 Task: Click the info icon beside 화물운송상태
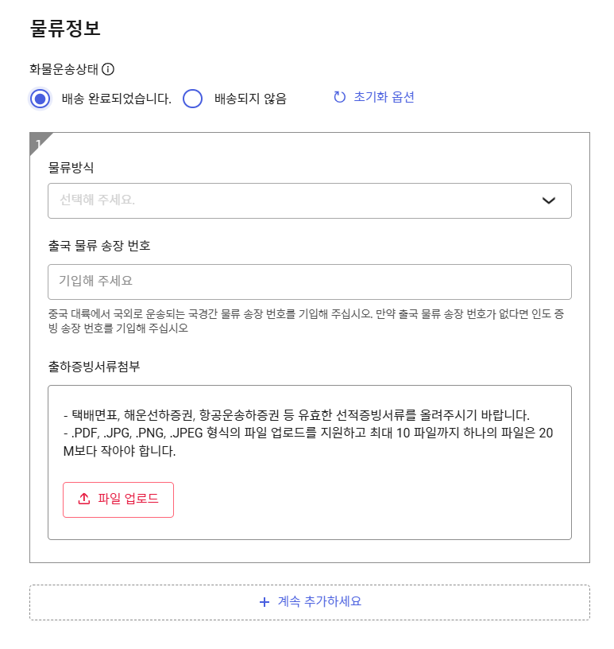point(108,69)
